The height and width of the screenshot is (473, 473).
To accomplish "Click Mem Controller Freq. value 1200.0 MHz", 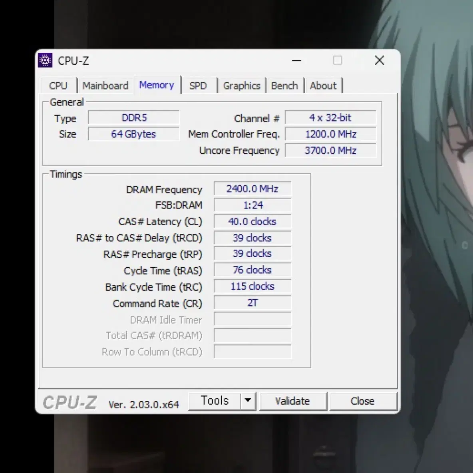I will [331, 134].
